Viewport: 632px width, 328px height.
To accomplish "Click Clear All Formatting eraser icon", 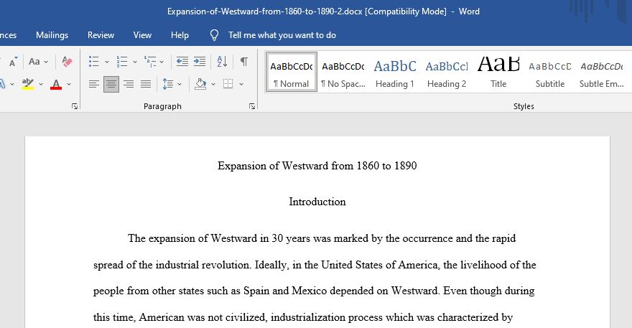I will (67, 62).
